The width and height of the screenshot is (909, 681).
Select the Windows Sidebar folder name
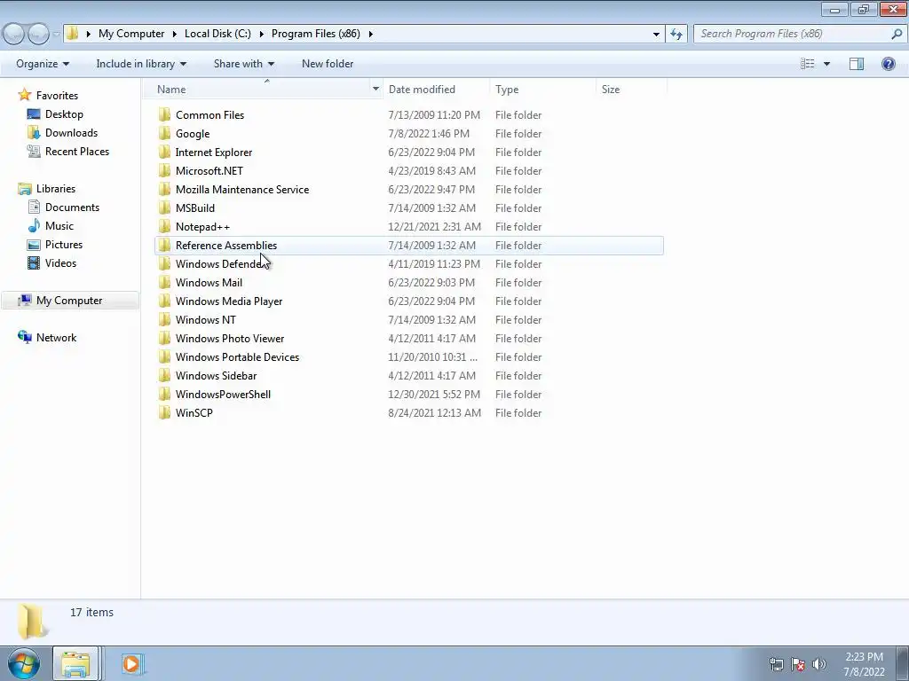pyautogui.click(x=216, y=375)
